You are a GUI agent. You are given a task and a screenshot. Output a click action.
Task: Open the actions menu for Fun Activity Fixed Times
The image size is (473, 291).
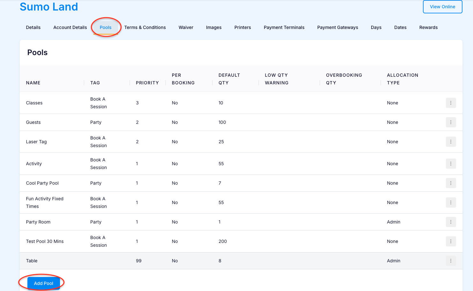[x=451, y=202]
